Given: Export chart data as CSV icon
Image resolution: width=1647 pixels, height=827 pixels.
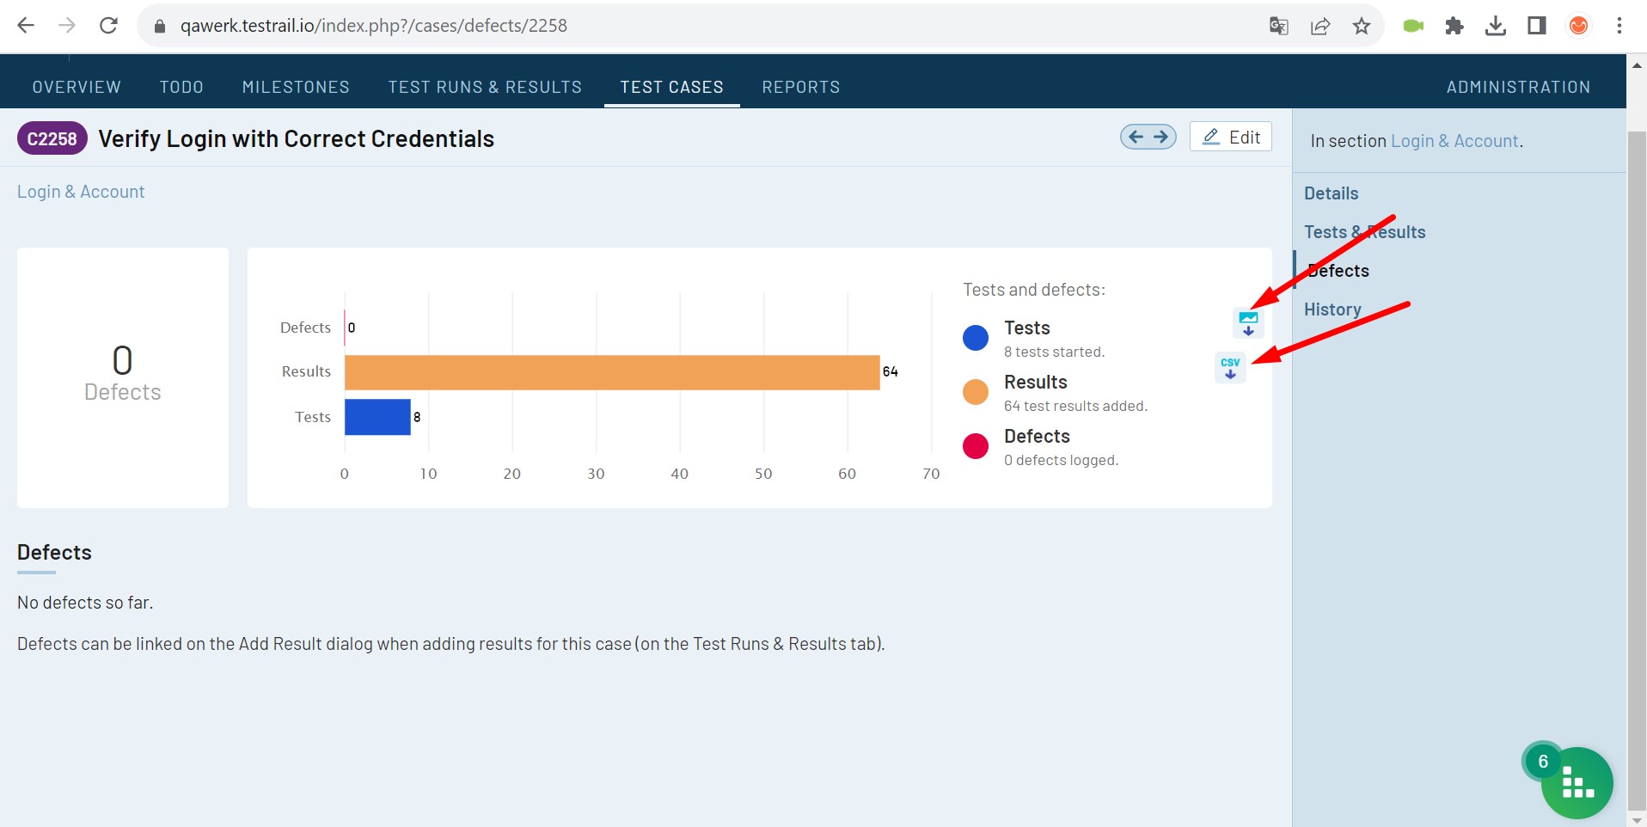Looking at the screenshot, I should click(1230, 368).
